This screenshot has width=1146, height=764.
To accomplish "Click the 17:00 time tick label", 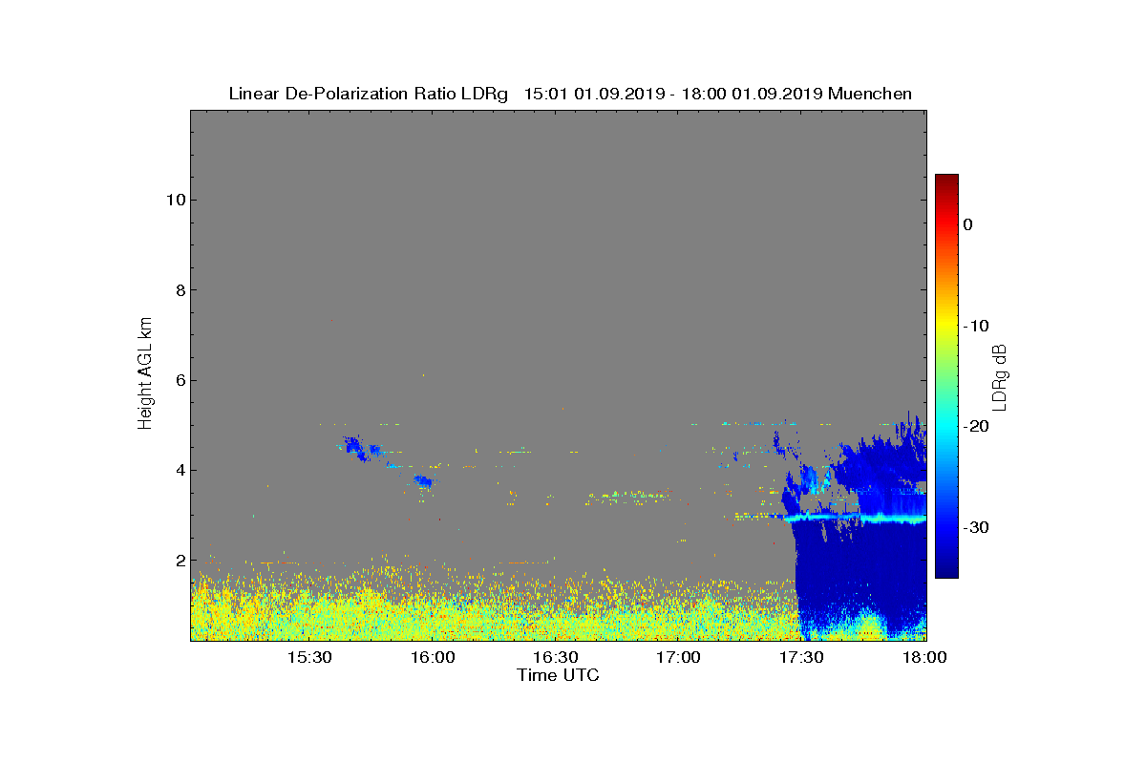I will (679, 658).
